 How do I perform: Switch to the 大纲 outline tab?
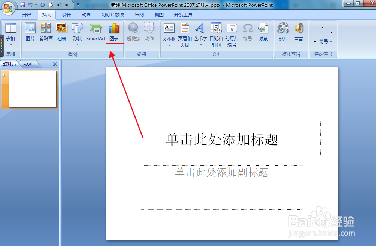tap(27, 64)
